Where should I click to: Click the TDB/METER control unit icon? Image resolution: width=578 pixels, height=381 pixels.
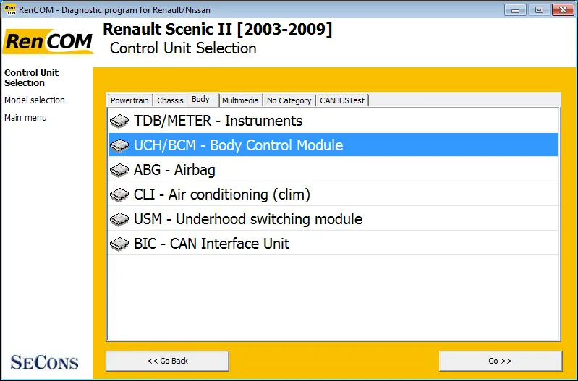119,121
